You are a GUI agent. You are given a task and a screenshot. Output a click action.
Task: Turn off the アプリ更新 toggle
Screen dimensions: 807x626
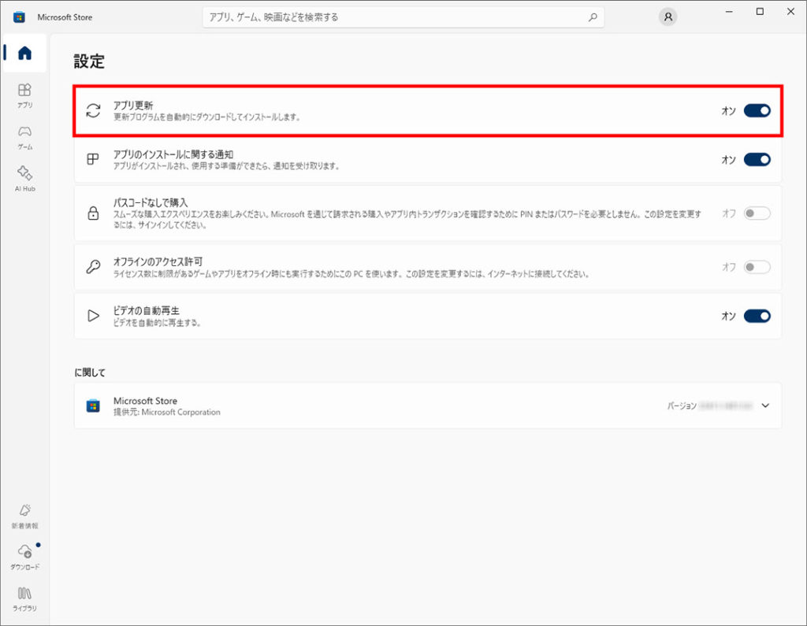pos(757,111)
